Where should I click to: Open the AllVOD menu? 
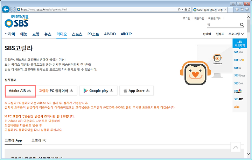110,34
